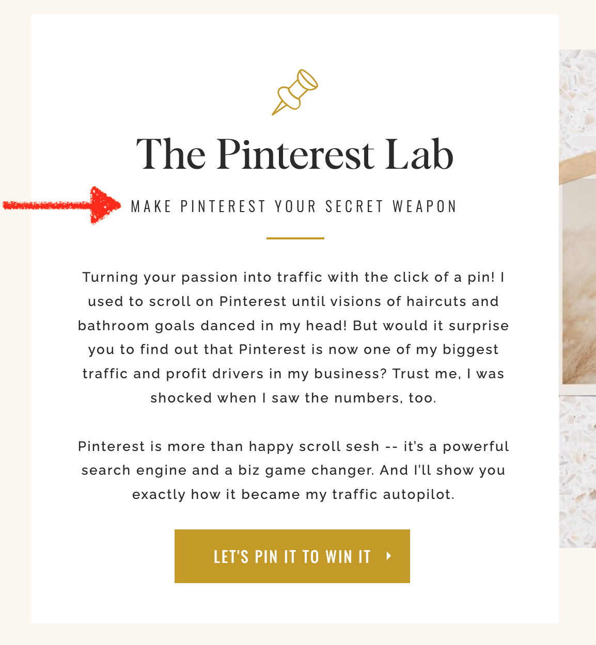Click the gold divider line under the tagline
Image resolution: width=596 pixels, height=645 pixels.
[295, 238]
